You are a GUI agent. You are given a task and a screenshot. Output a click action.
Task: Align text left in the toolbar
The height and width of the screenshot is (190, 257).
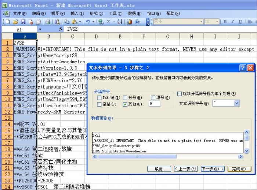click(250, 22)
